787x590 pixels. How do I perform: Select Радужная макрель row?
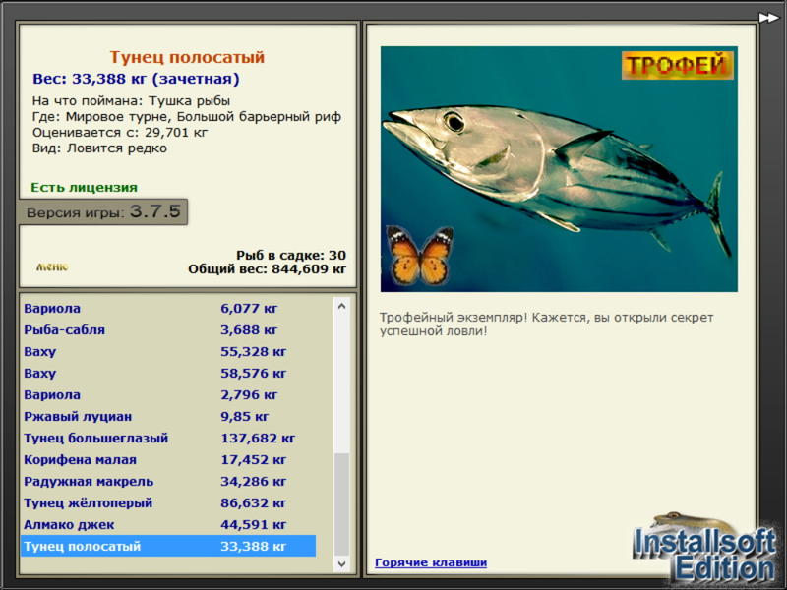[168, 481]
